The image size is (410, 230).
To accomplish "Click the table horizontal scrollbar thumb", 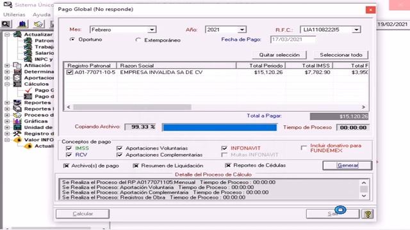I will tap(133, 107).
